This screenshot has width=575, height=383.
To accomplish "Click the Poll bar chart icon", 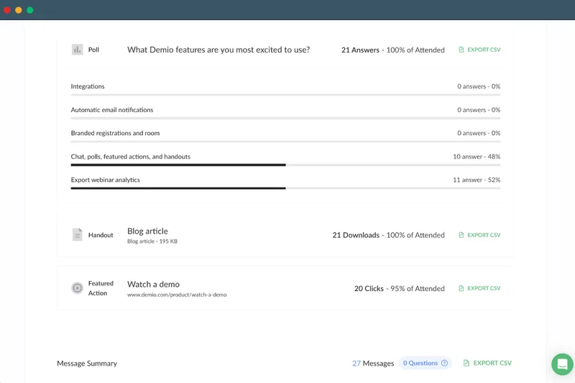I will coord(77,50).
